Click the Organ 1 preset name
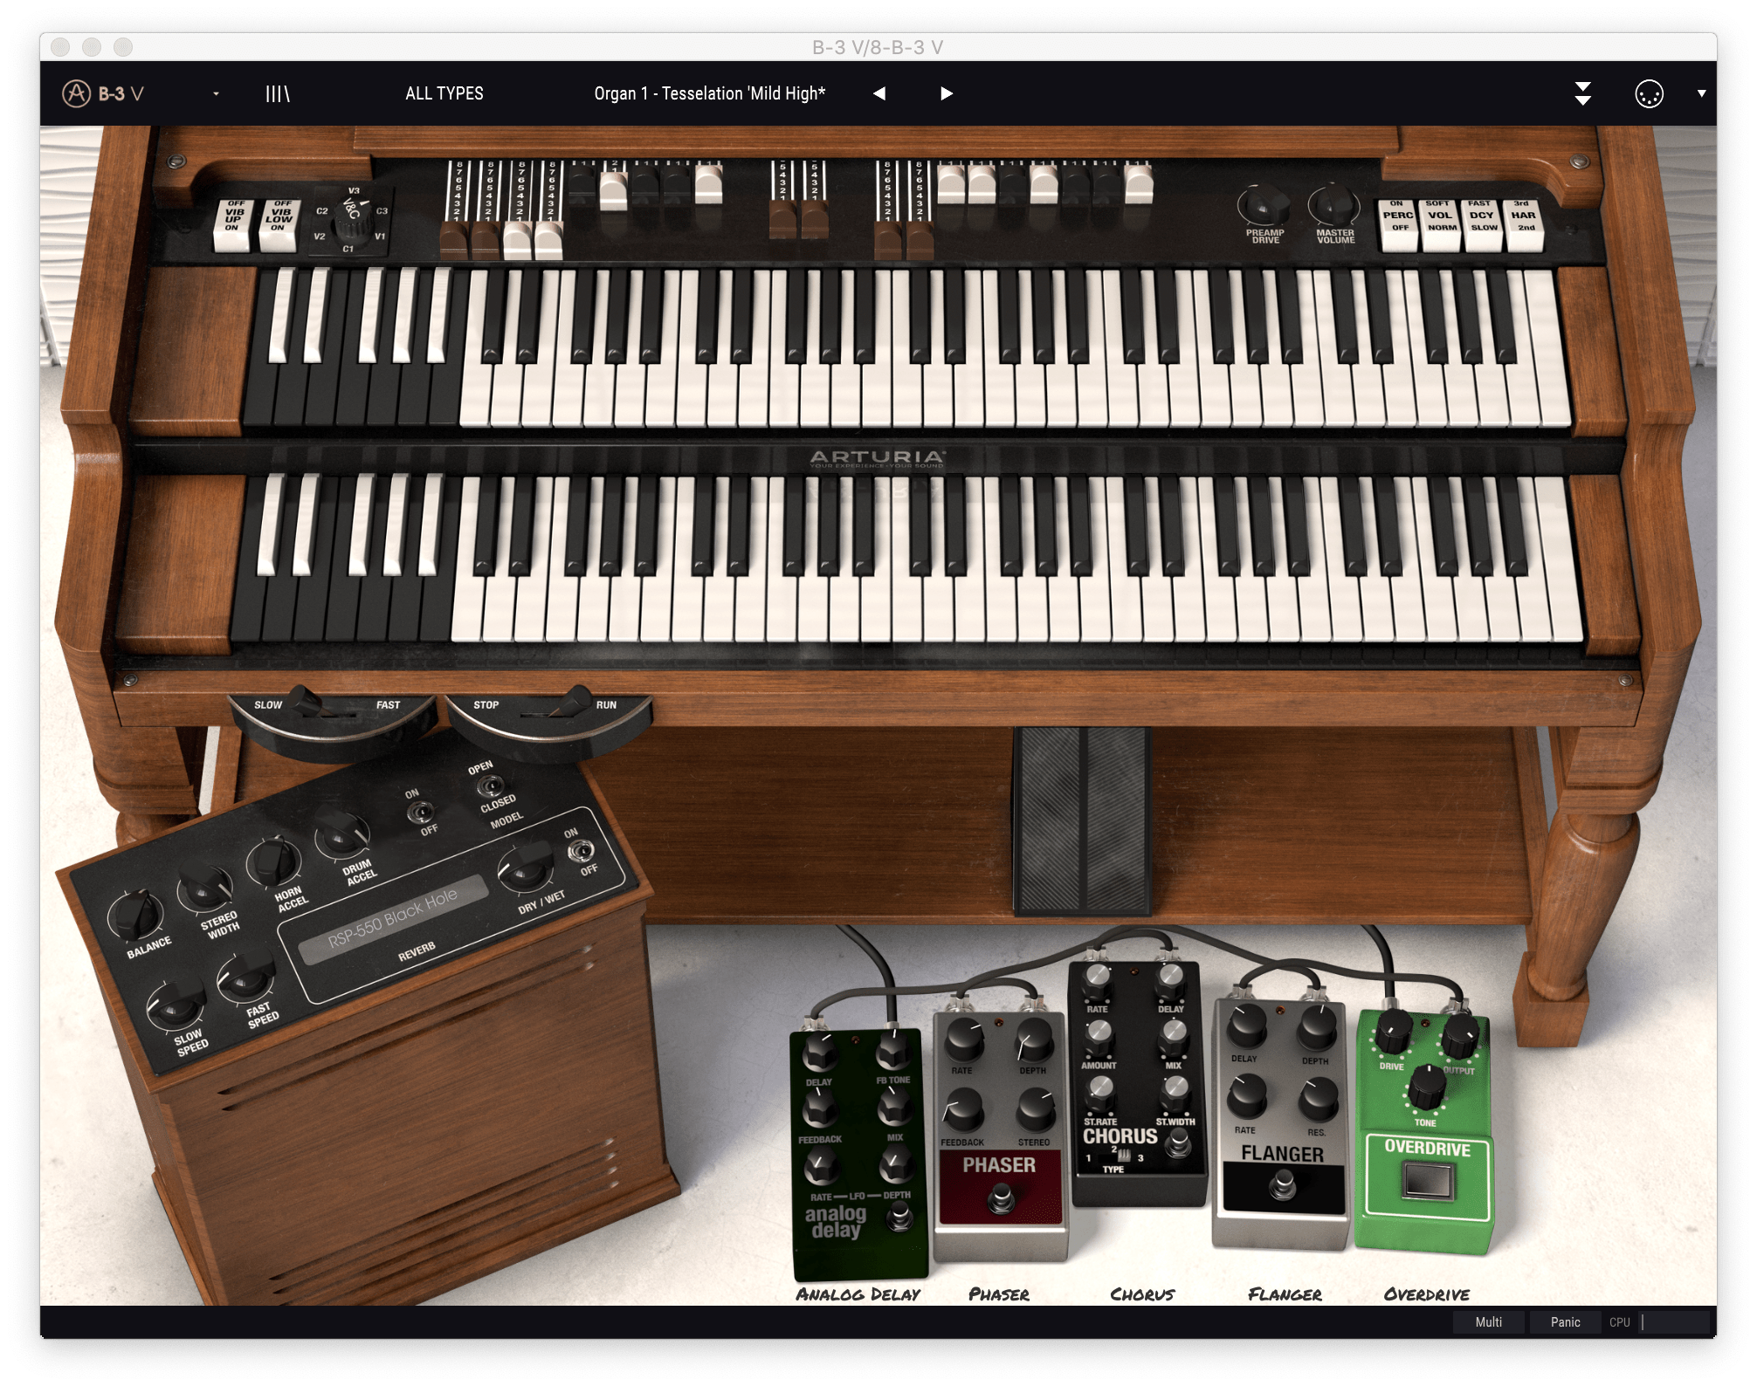This screenshot has height=1386, width=1757. pos(709,93)
